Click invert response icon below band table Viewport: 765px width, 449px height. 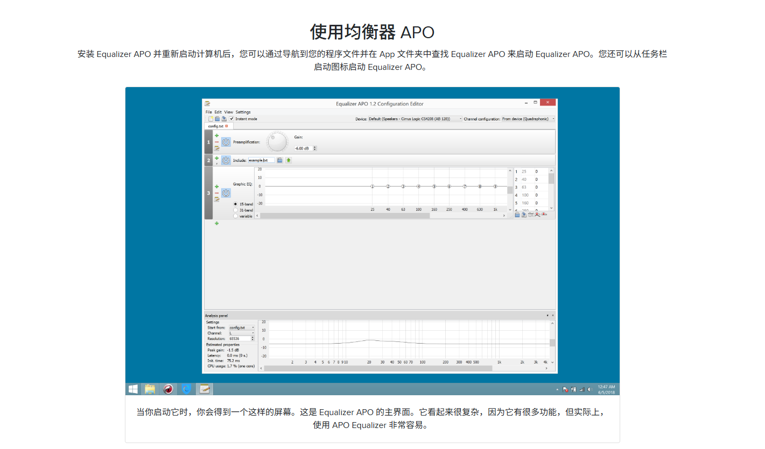(530, 215)
